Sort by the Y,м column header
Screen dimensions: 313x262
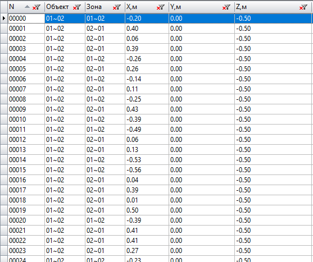pos(175,7)
